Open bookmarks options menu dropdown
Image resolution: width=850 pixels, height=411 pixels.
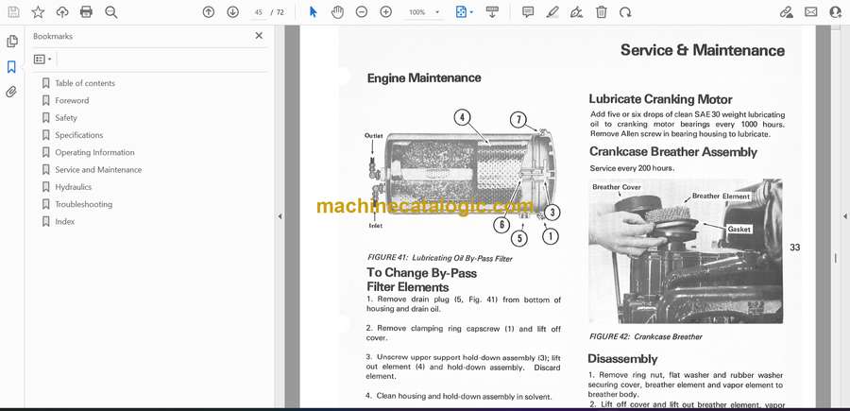tap(42, 60)
